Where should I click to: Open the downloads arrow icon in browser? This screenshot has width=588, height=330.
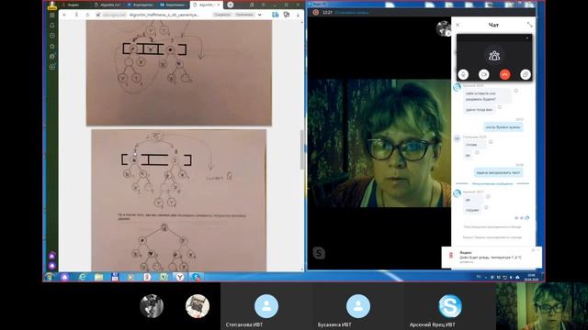298,15
